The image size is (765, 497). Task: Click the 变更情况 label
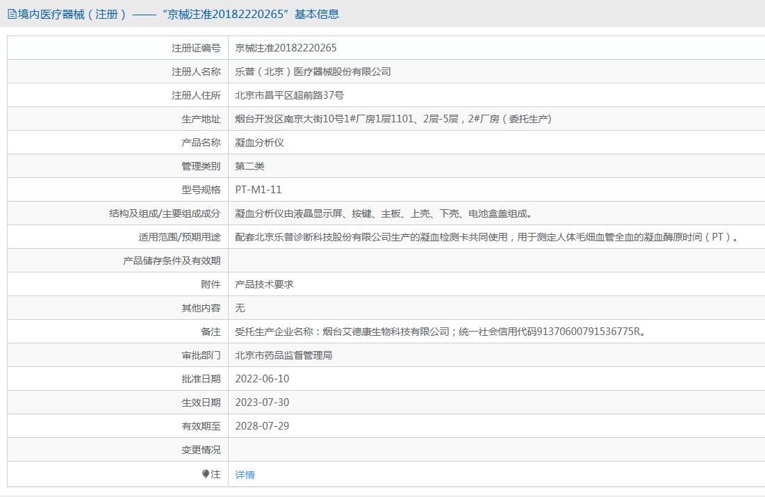tap(201, 450)
